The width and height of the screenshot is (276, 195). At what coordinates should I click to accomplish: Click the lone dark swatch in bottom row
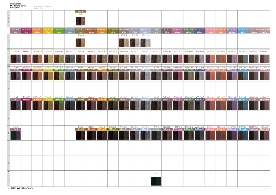(x=156, y=181)
